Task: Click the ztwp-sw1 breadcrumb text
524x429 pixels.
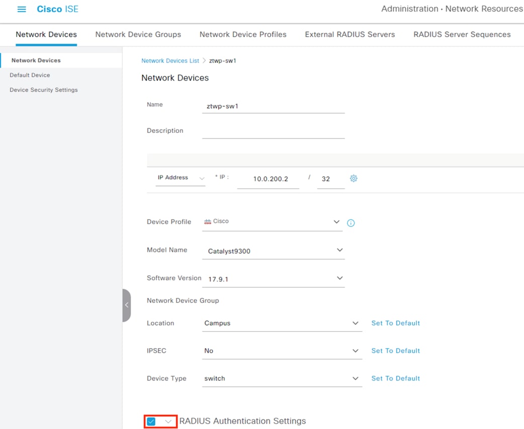Action: pyautogui.click(x=223, y=61)
